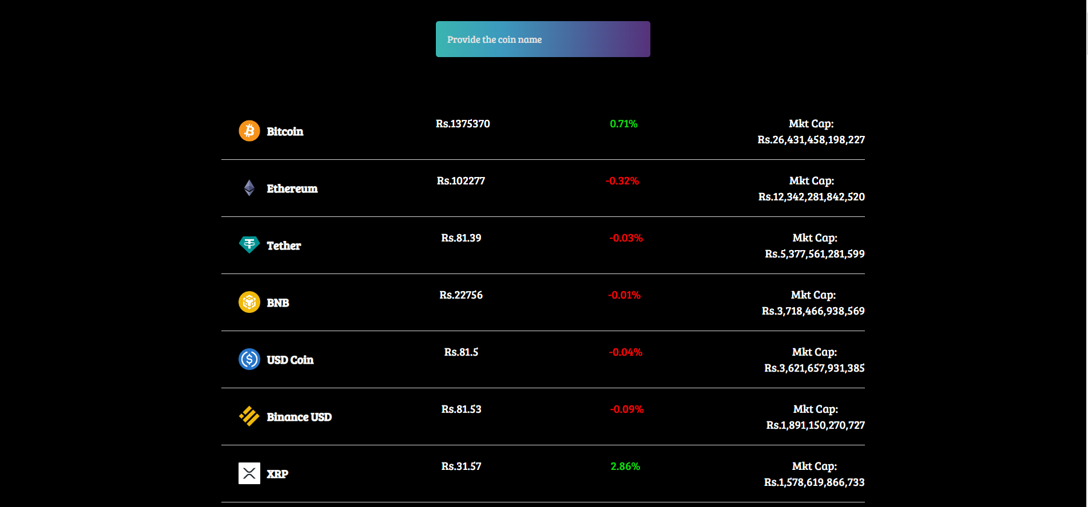Click XRP's green 2.86% change
This screenshot has width=1088, height=507.
coord(625,466)
